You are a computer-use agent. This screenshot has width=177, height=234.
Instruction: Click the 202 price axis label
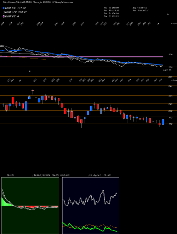pyautogui.click(x=170, y=111)
